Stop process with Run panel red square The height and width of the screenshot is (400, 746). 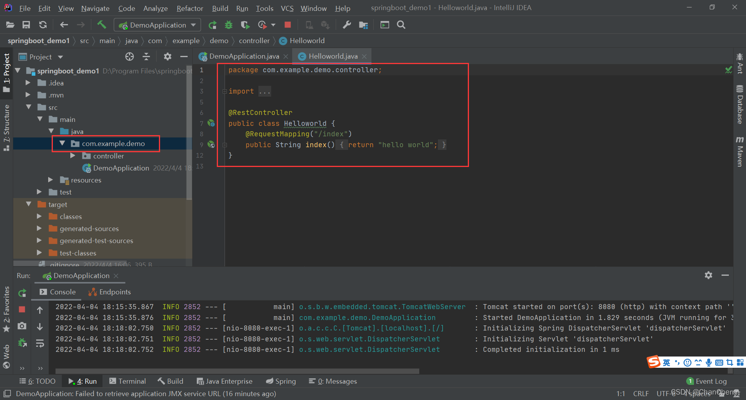coord(22,310)
